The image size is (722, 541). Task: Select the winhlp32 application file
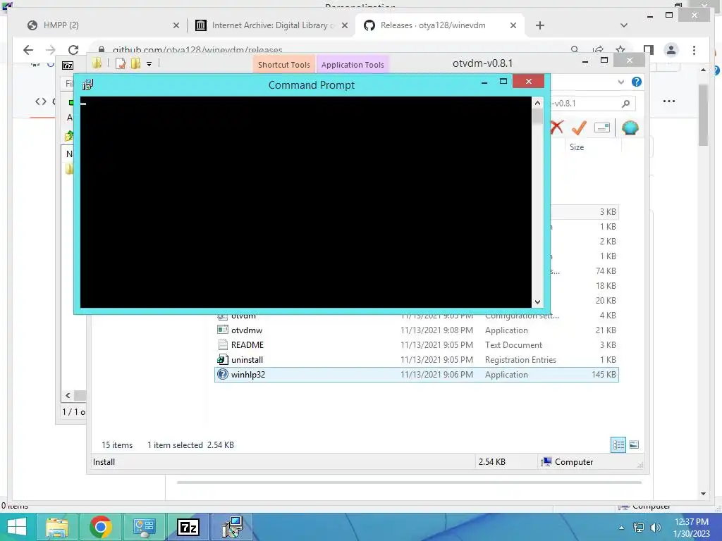[416, 375]
